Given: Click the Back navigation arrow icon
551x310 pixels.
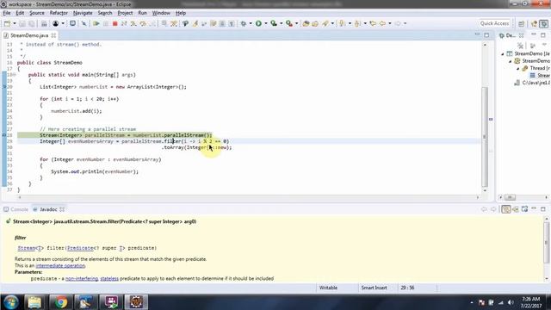Looking at the screenshot, I should (382, 23).
